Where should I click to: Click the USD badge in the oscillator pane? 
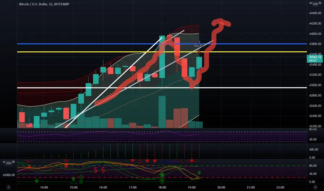pos(8,163)
